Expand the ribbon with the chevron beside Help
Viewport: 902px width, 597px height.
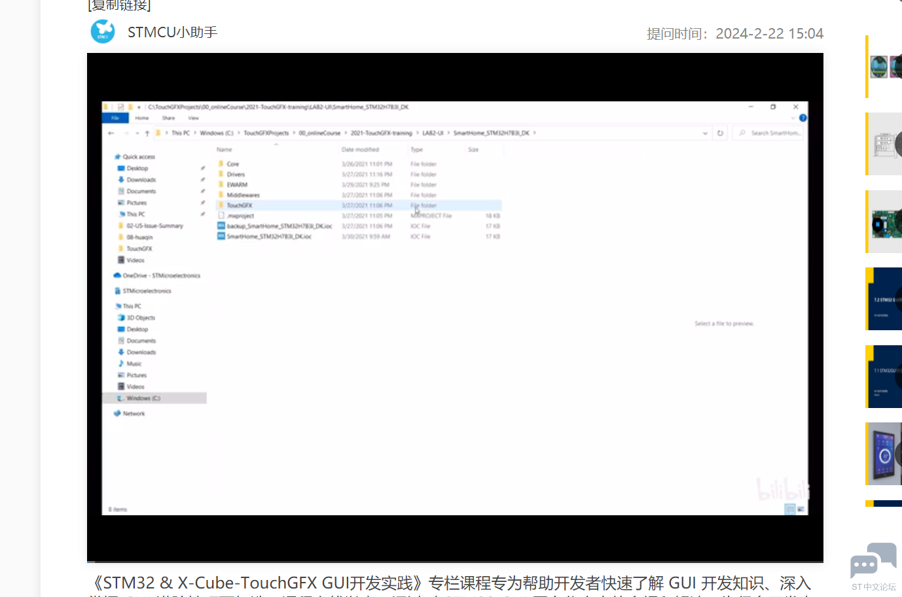(793, 118)
